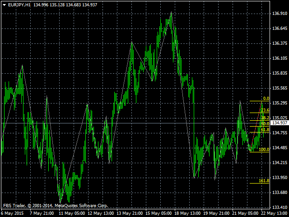Select the 133.410 price axis label
Screen dimensions: 289x217
click(x=280, y=208)
